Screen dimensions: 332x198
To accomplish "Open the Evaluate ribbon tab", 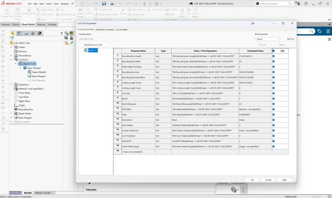I will click(x=52, y=24).
